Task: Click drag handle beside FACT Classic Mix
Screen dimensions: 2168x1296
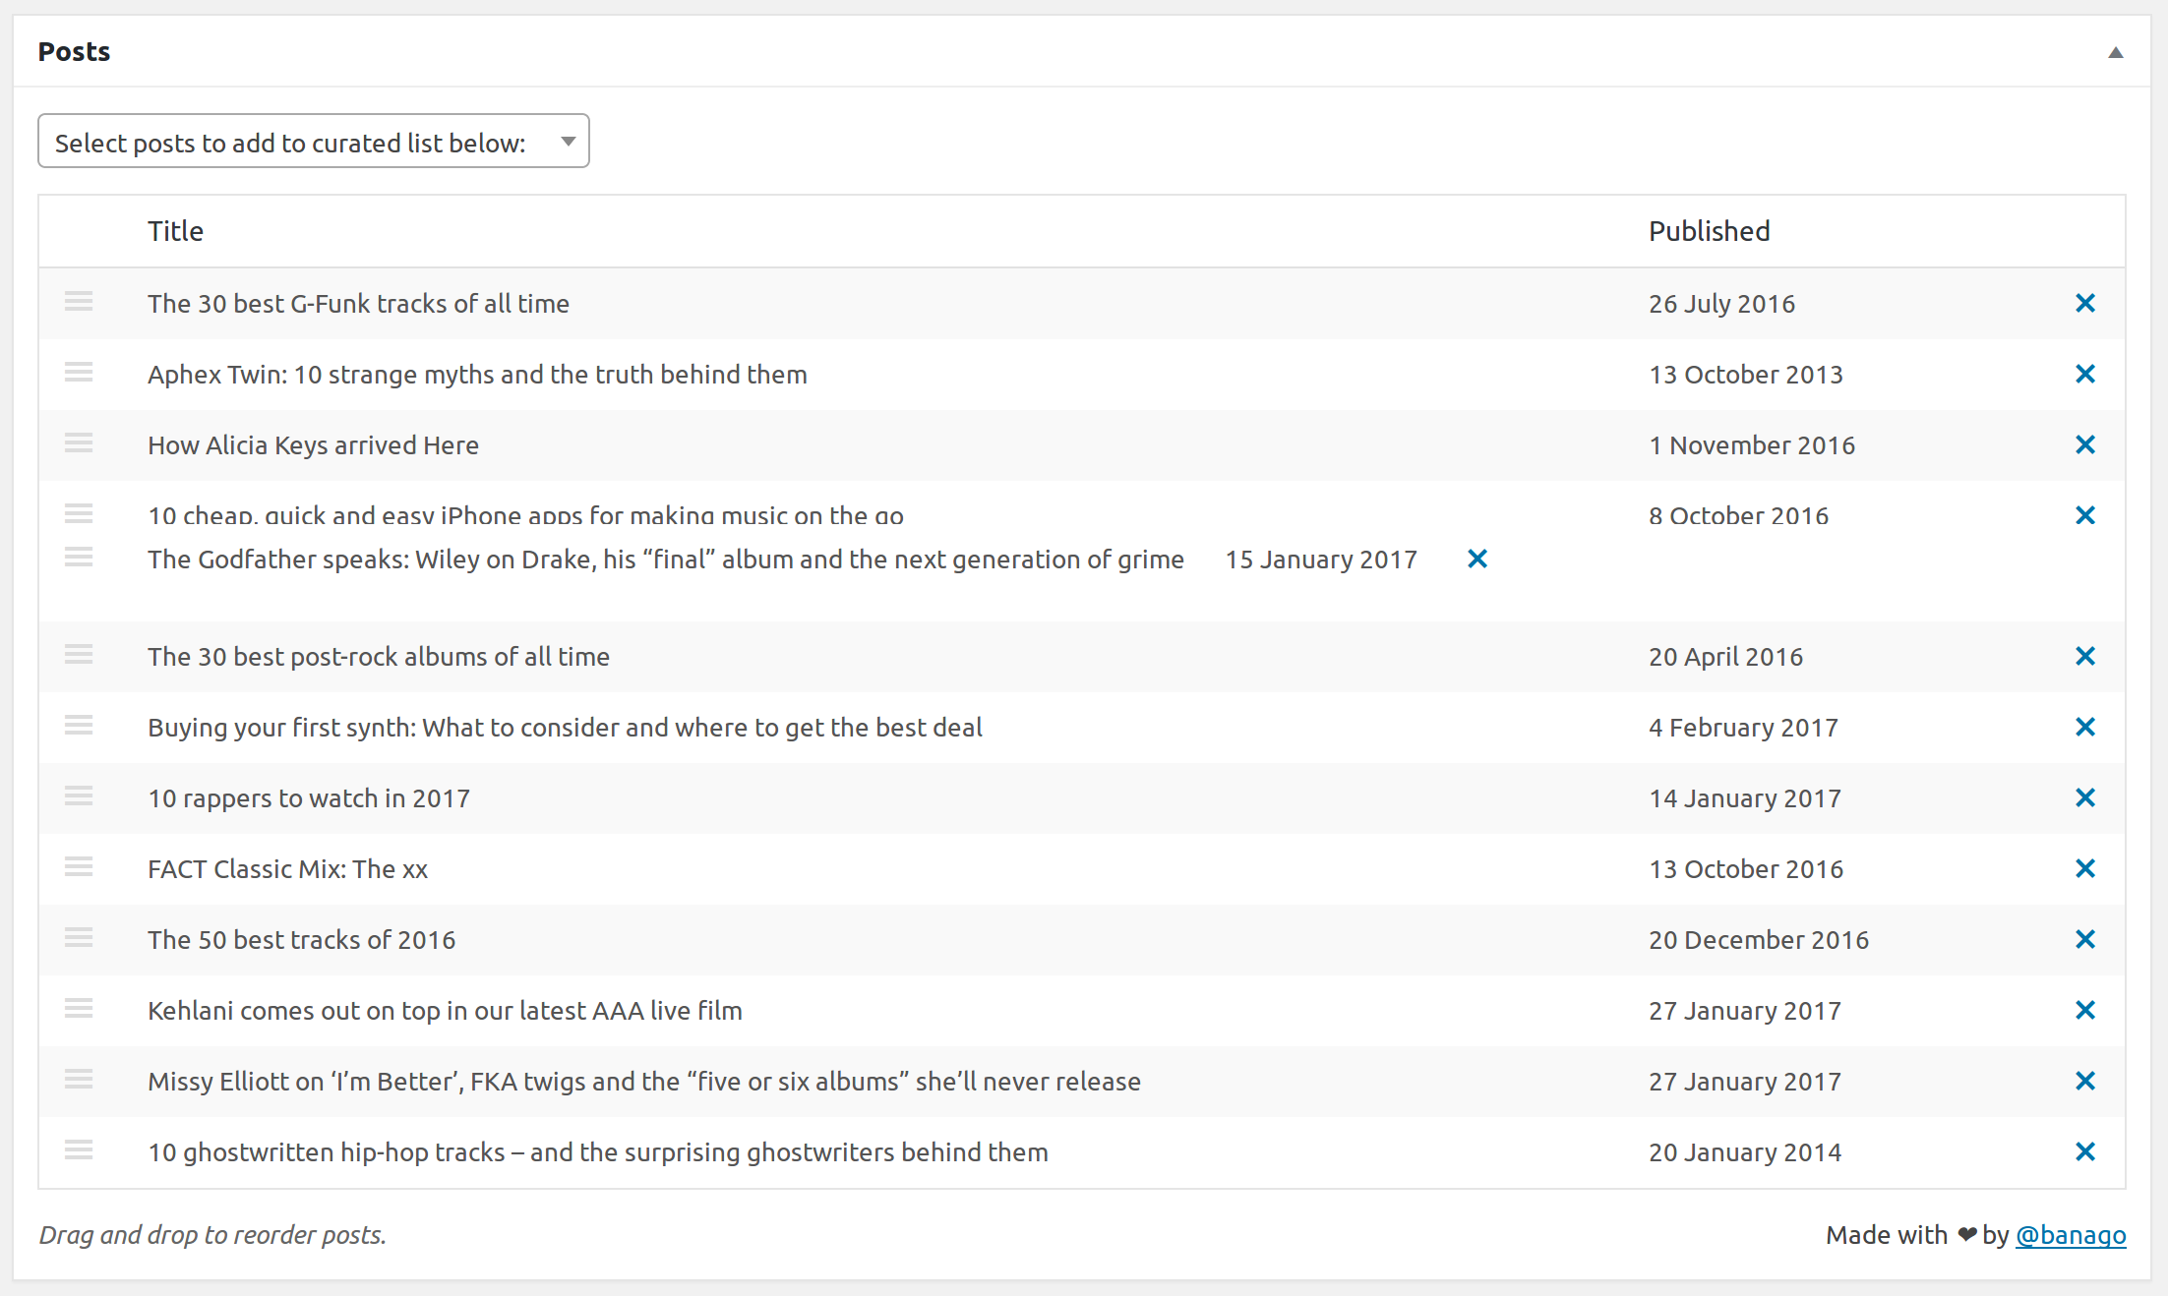Action: pyautogui.click(x=79, y=866)
